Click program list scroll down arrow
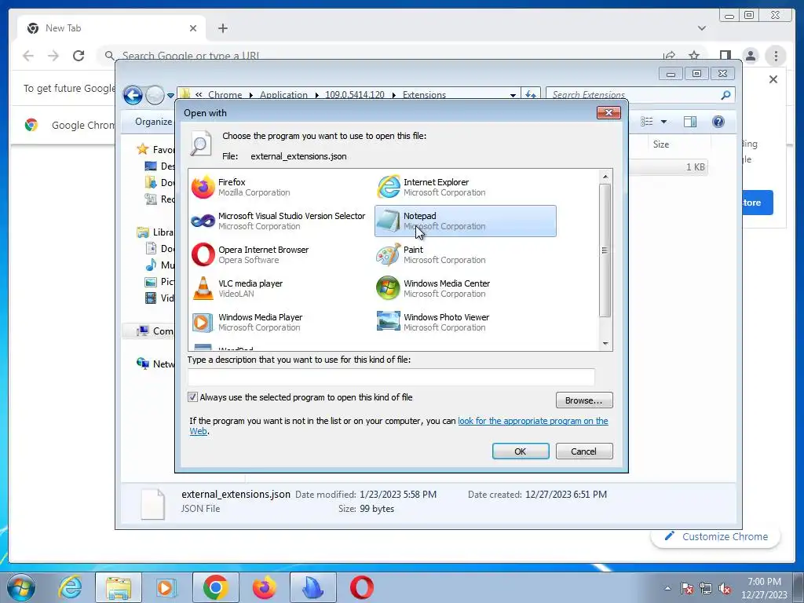The height and width of the screenshot is (603, 804). coord(605,344)
